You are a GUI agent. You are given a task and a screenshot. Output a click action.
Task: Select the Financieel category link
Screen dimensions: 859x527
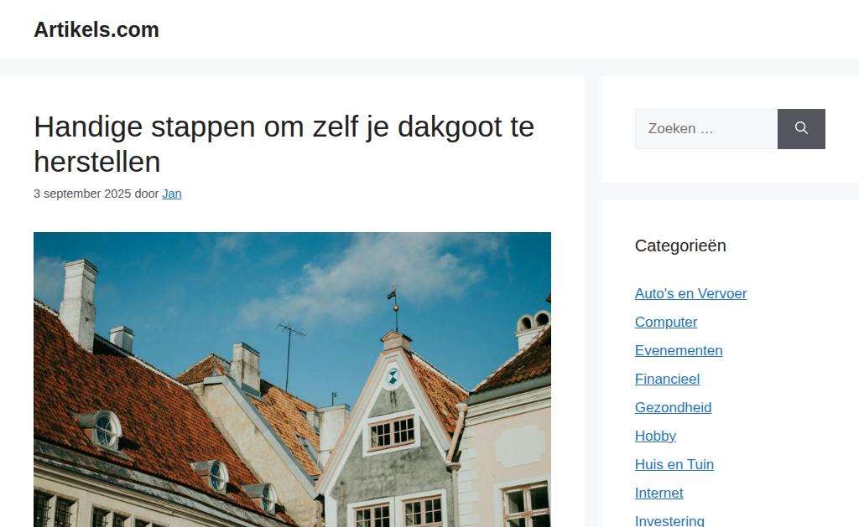coord(667,379)
